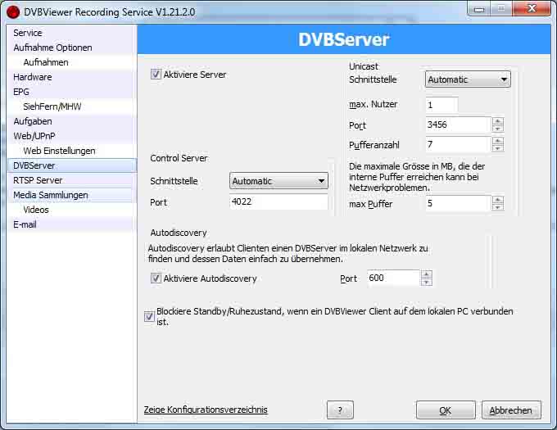The height and width of the screenshot is (430, 557).
Task: Select DVBServer in the sidebar
Action: pos(71,165)
